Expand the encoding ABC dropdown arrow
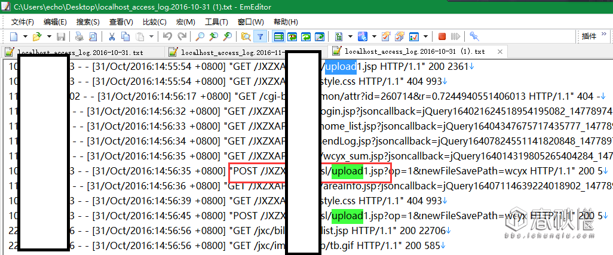 pyautogui.click(x=374, y=36)
